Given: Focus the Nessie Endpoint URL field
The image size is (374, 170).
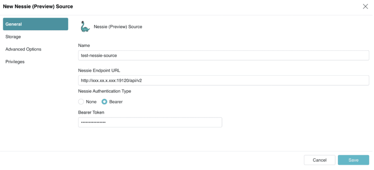Looking at the screenshot, I should click(x=224, y=80).
